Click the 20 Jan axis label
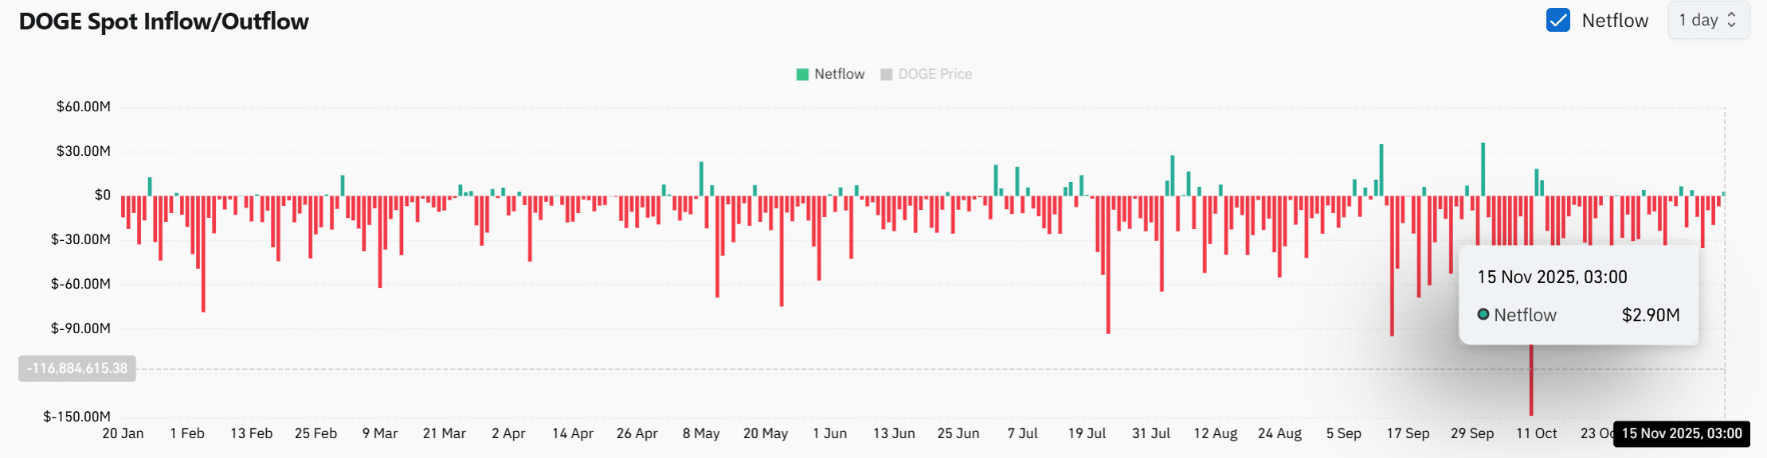Image resolution: width=1767 pixels, height=458 pixels. pos(123,433)
